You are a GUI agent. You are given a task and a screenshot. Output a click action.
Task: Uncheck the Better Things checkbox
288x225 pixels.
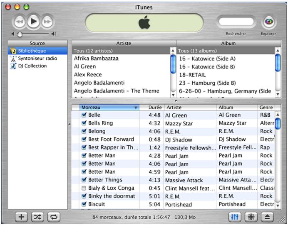(x=84, y=180)
